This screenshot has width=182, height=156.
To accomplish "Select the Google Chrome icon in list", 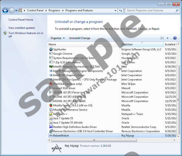I will pyautogui.click(x=51, y=54).
